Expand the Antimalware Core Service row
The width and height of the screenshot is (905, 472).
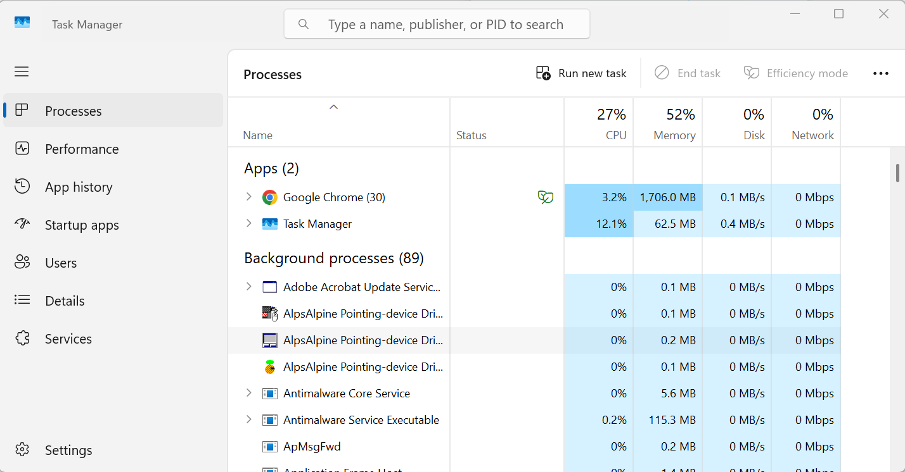pyautogui.click(x=249, y=393)
